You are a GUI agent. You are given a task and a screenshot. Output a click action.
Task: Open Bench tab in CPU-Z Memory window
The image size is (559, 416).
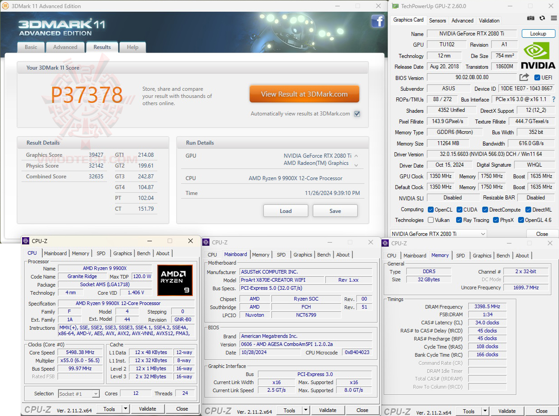pyautogui.click(x=503, y=256)
